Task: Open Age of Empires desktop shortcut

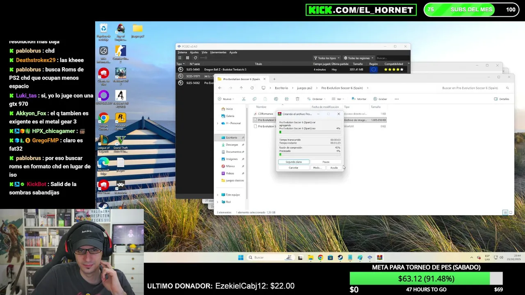Action: (x=121, y=32)
